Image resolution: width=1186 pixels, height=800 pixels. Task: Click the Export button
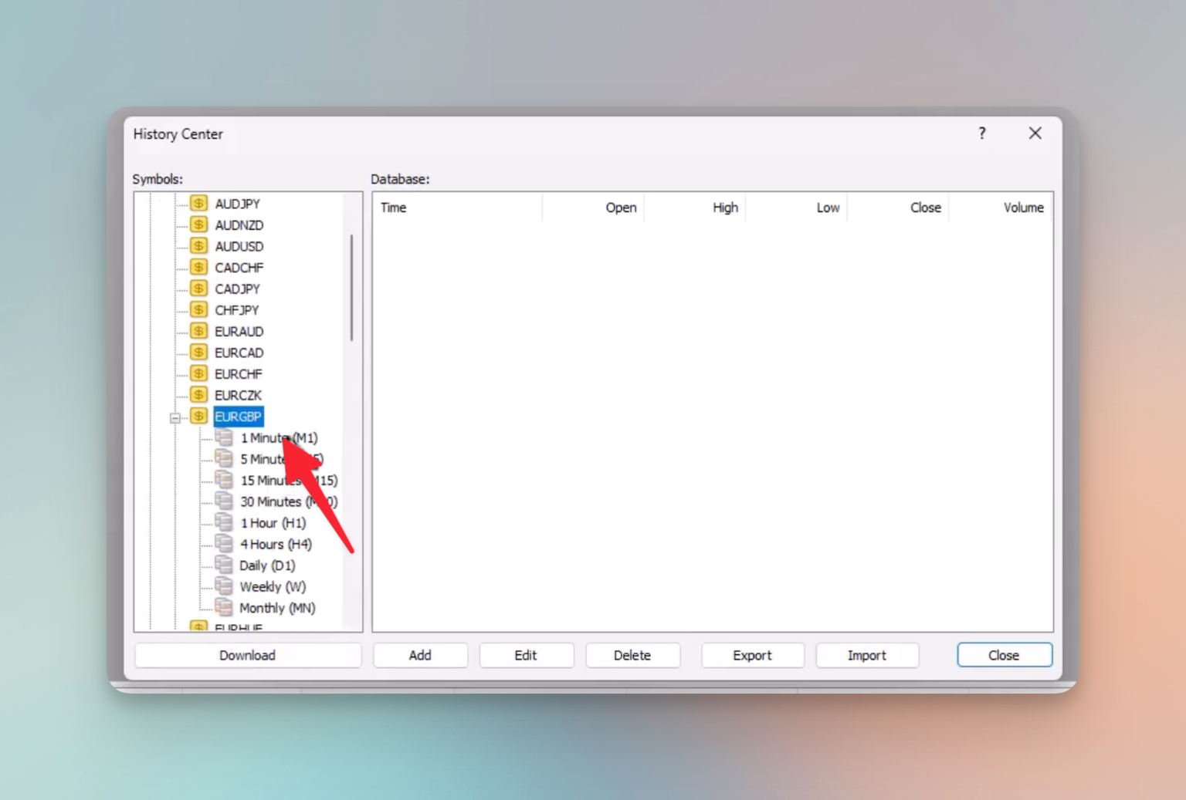[x=752, y=655]
